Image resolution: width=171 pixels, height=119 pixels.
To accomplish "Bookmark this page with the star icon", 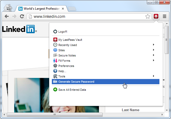I will [148, 16].
